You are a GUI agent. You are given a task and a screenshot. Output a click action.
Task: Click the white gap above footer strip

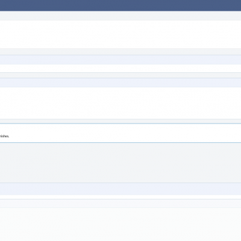click(120, 197)
